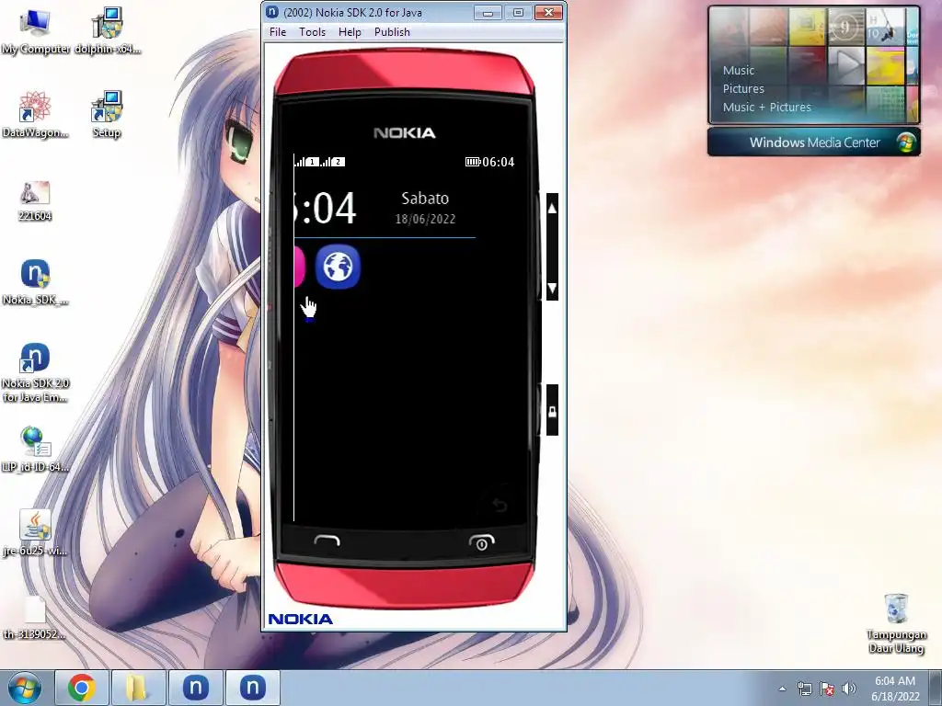Tap SIM 1 signal indicator

[306, 162]
